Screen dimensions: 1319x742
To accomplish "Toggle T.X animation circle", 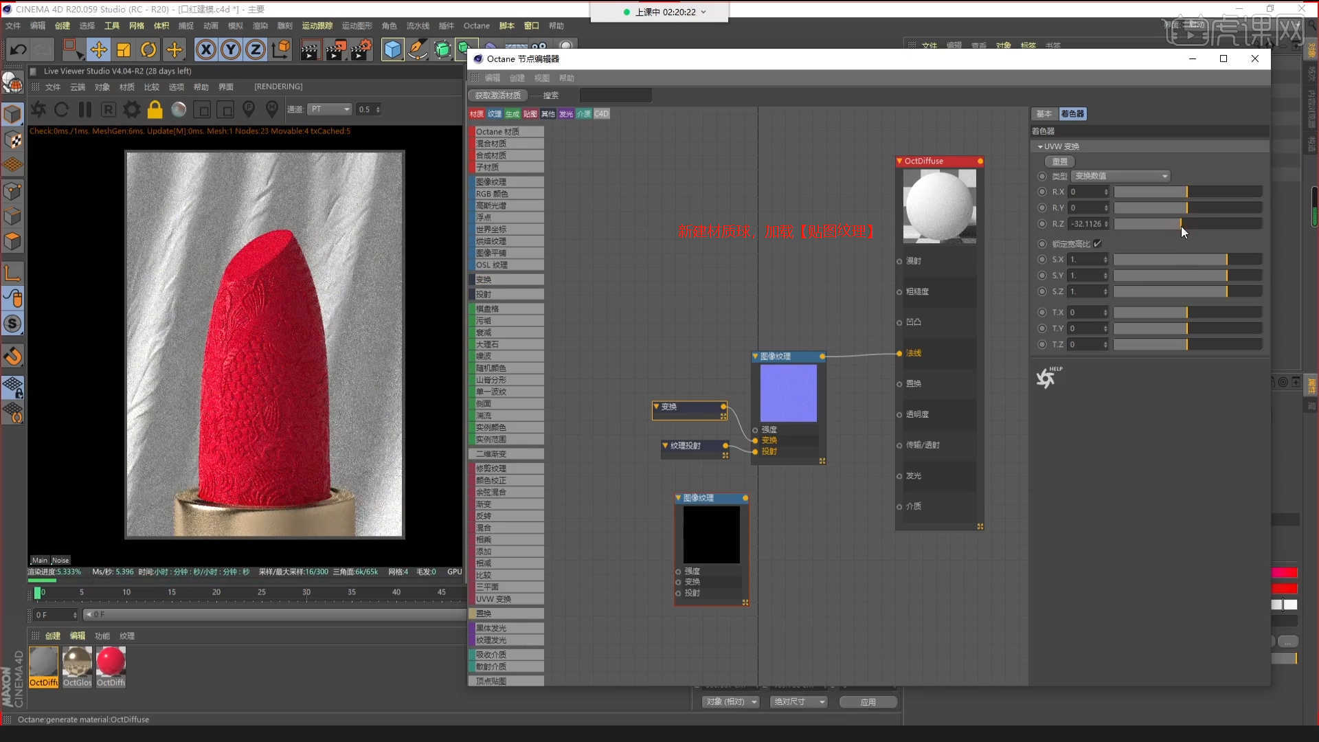I will (1042, 313).
